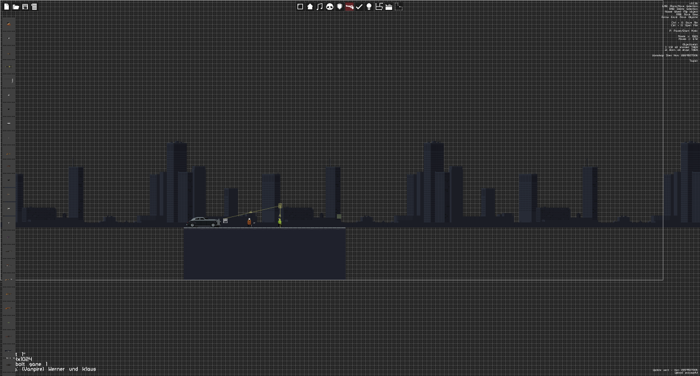The image size is (700, 376).
Task: Select the shield tool
Action: (340, 7)
